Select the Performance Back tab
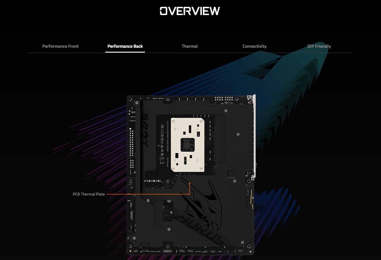The height and width of the screenshot is (260, 381). pyautogui.click(x=125, y=46)
